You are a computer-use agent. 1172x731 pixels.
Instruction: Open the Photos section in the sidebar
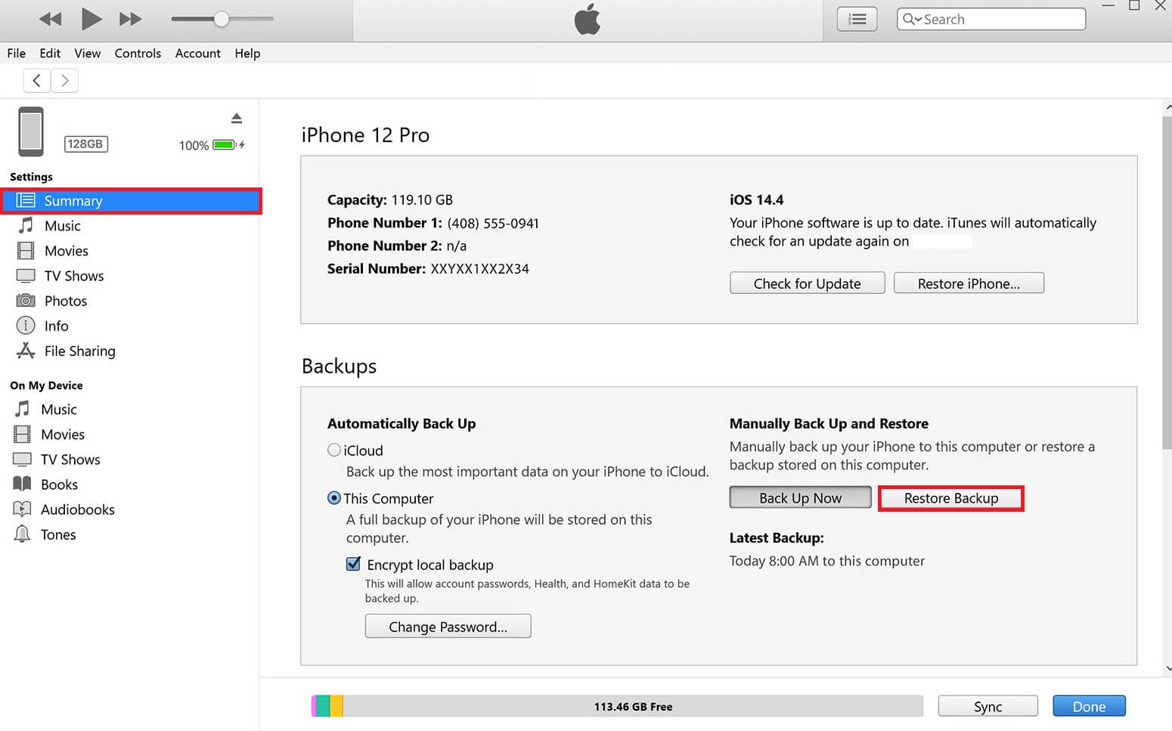66,300
